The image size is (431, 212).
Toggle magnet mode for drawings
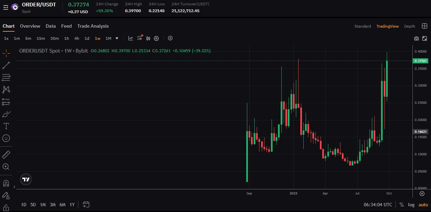(x=6, y=183)
